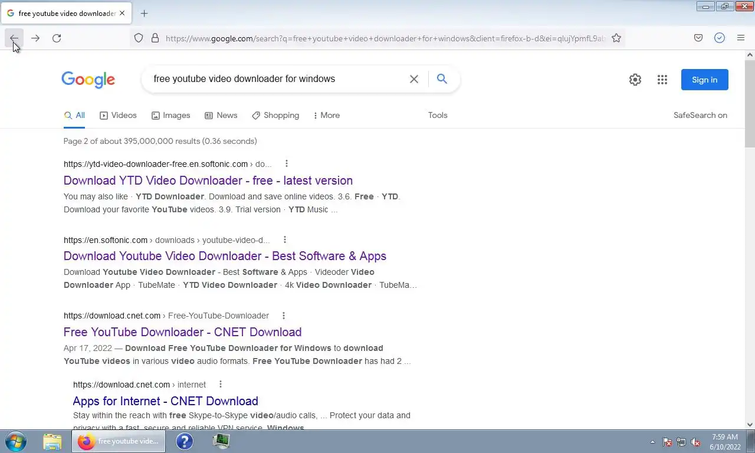Viewport: 755px width, 453px height.
Task: Open options for the YTD softonic result
Action: tap(287, 164)
